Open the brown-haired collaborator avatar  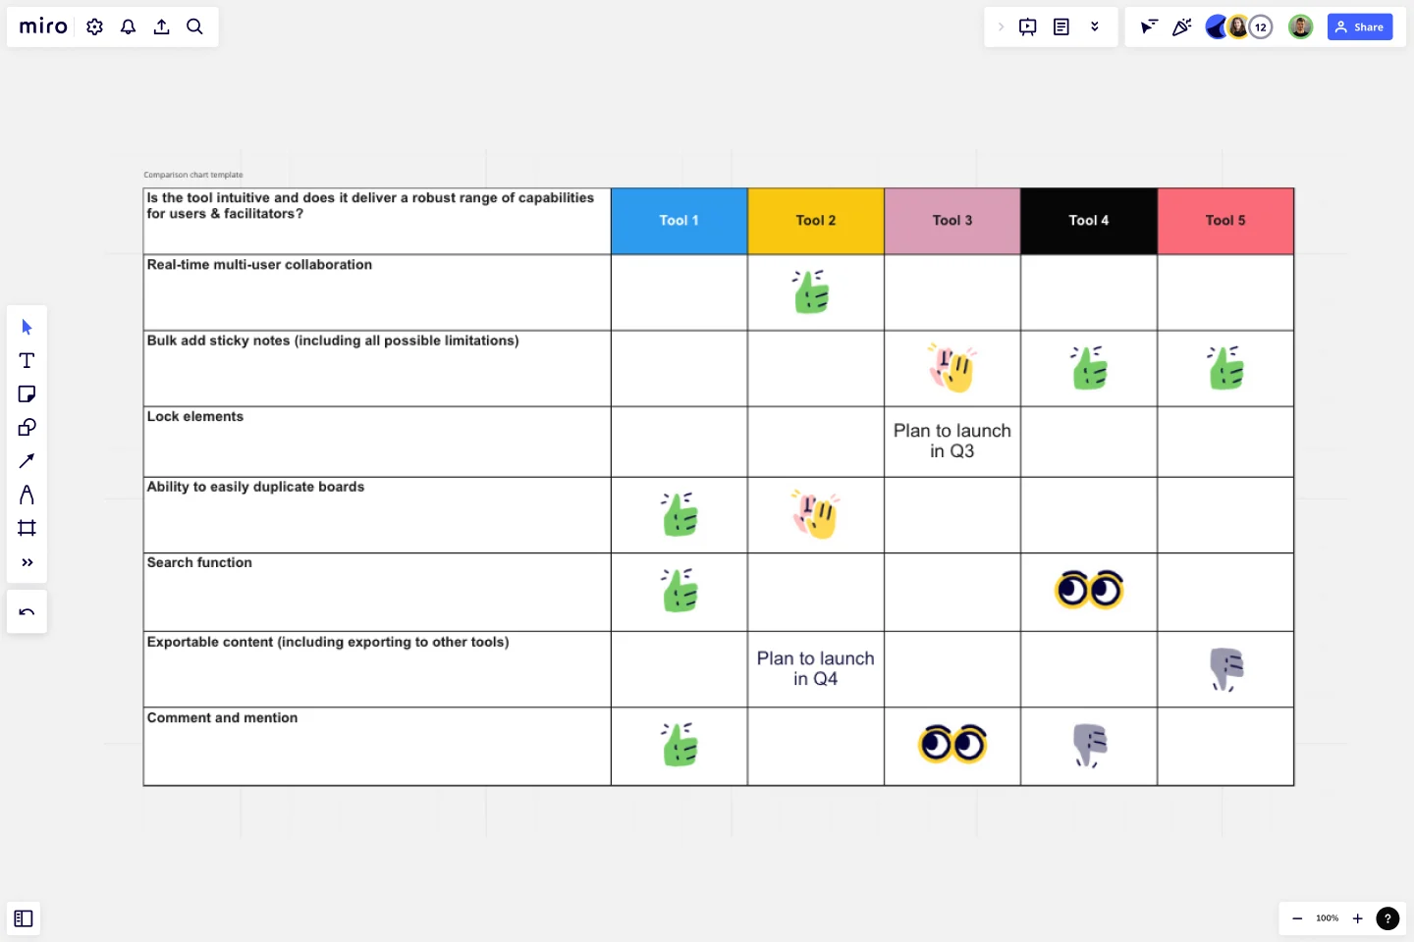1238,26
